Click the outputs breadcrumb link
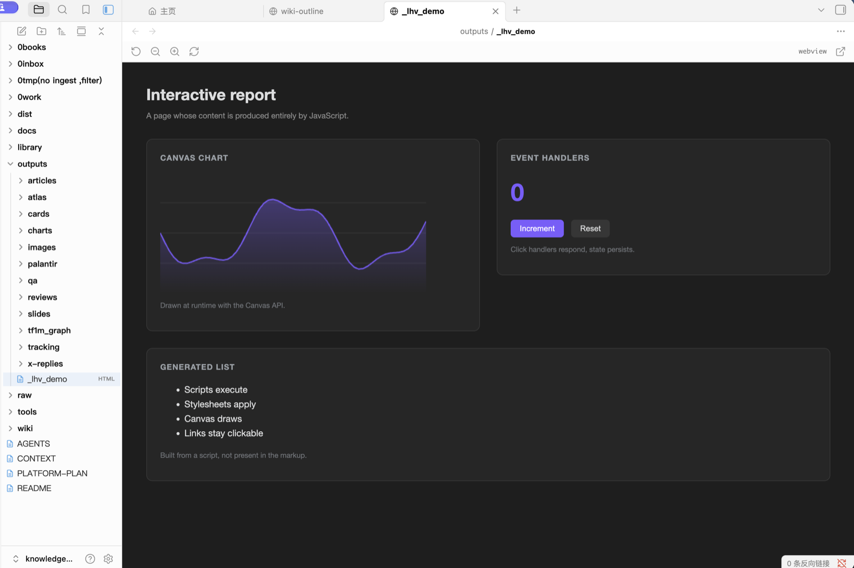The height and width of the screenshot is (568, 854). click(474, 32)
